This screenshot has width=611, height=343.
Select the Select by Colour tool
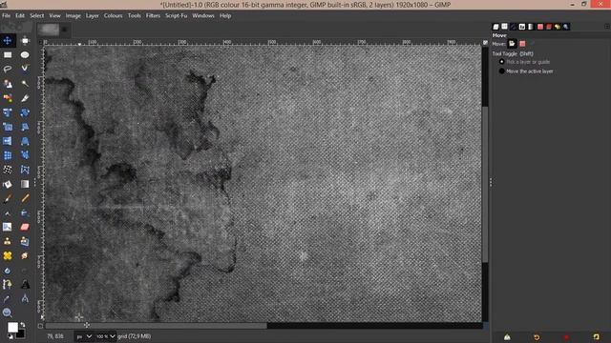click(x=8, y=98)
